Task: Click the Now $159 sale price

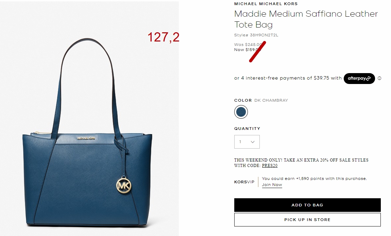Action: [247, 50]
